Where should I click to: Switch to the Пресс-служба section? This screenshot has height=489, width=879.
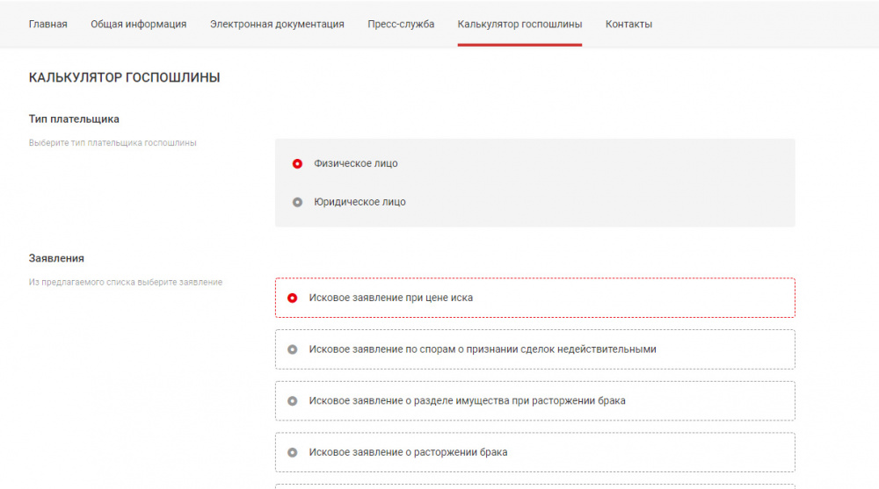(401, 25)
